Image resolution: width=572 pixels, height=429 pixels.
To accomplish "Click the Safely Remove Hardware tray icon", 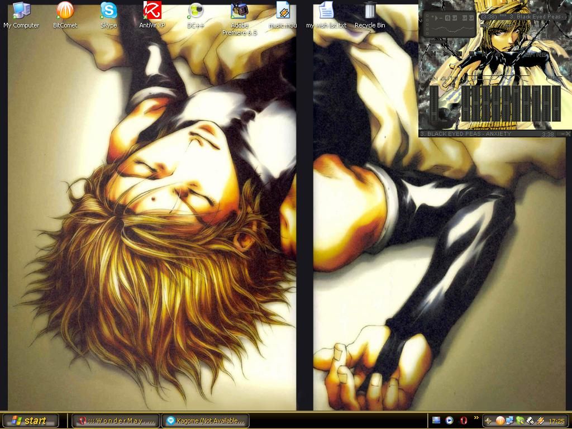I will [530, 421].
